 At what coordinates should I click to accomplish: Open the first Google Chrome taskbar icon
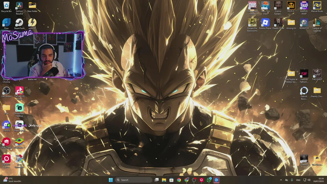tap(179, 180)
